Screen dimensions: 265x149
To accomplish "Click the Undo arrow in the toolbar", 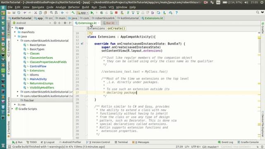I will [25, 13].
